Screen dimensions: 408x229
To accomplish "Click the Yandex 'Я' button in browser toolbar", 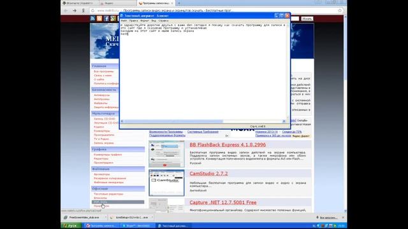I will [x=84, y=11].
